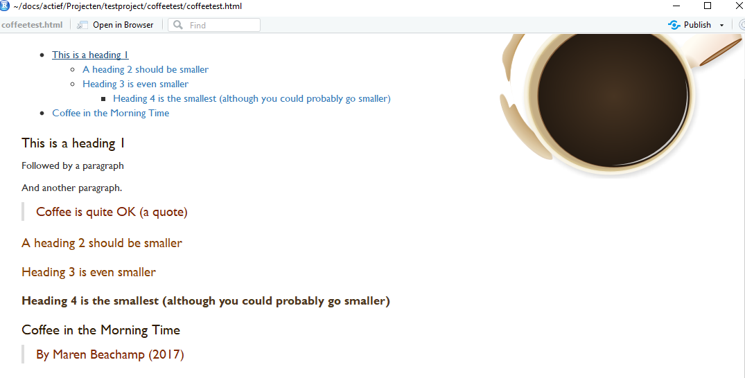Image resolution: width=745 pixels, height=378 pixels.
Task: Click the Publish button label
Action: pos(697,25)
